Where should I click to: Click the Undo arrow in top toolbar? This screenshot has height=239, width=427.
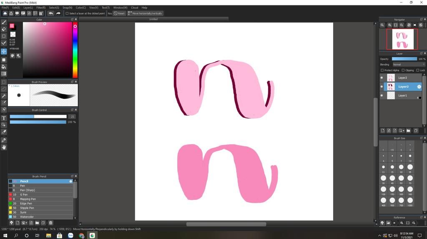point(50,13)
